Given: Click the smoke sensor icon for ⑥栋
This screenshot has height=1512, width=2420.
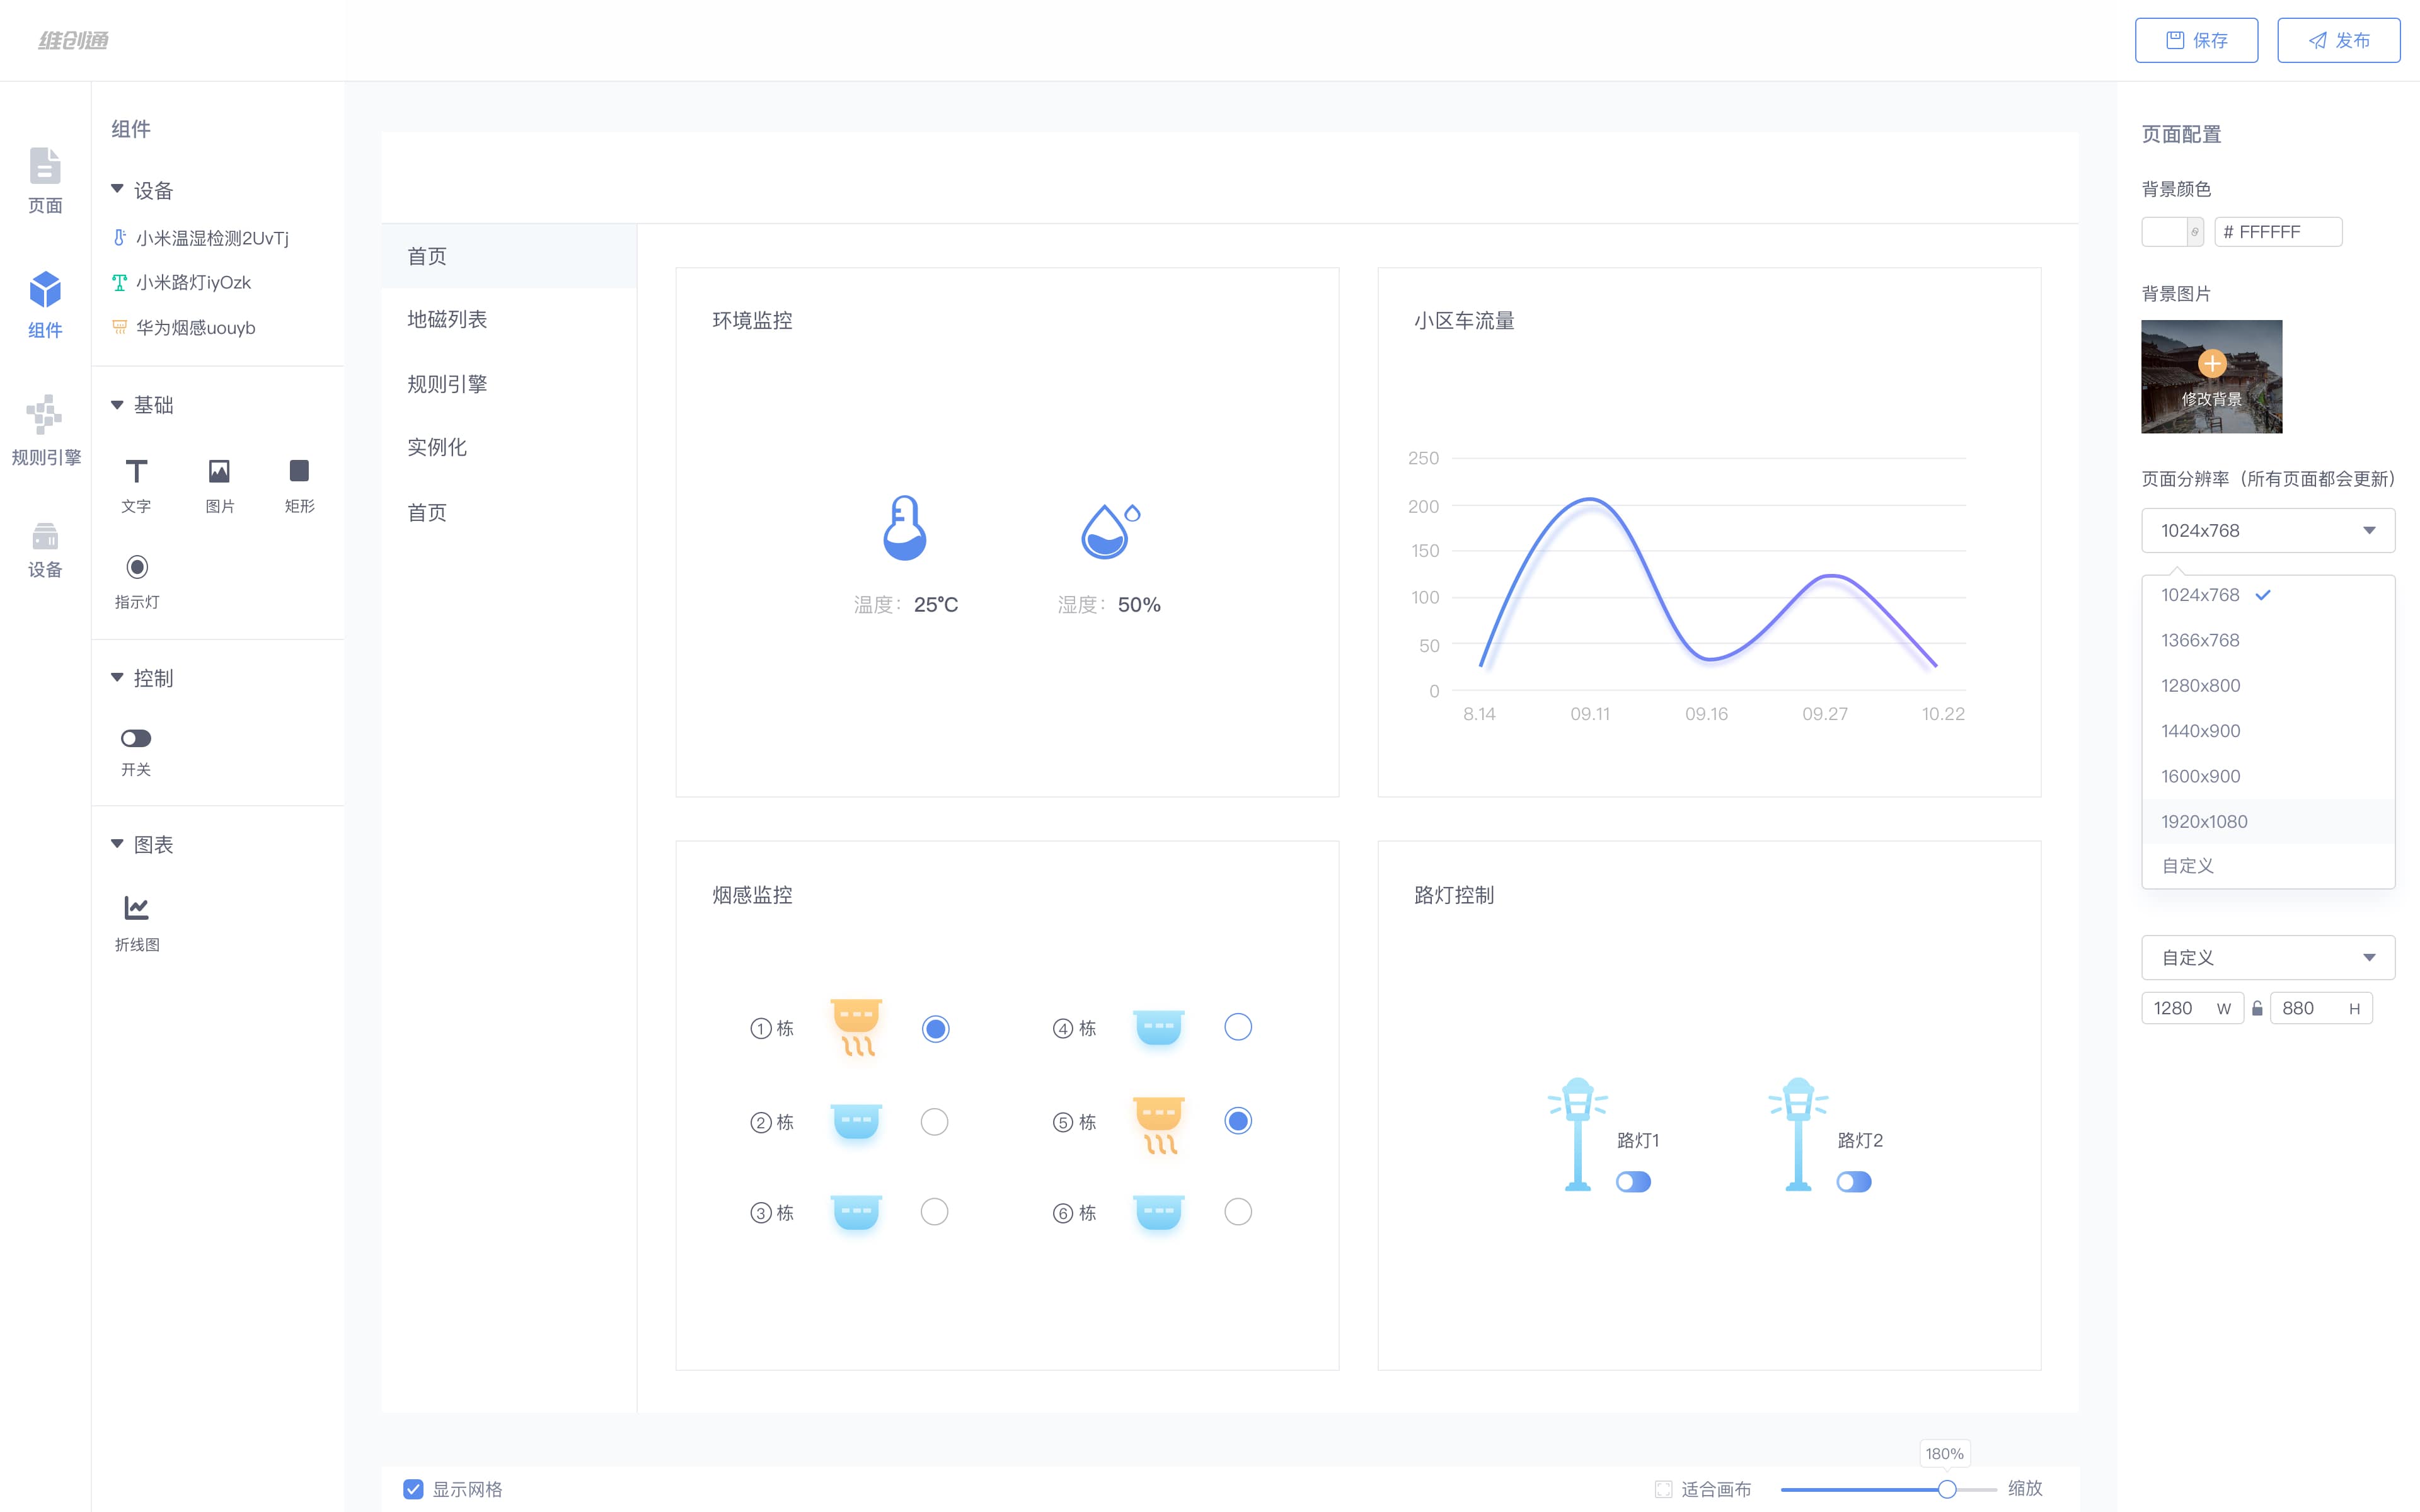Looking at the screenshot, I should [x=1159, y=1212].
